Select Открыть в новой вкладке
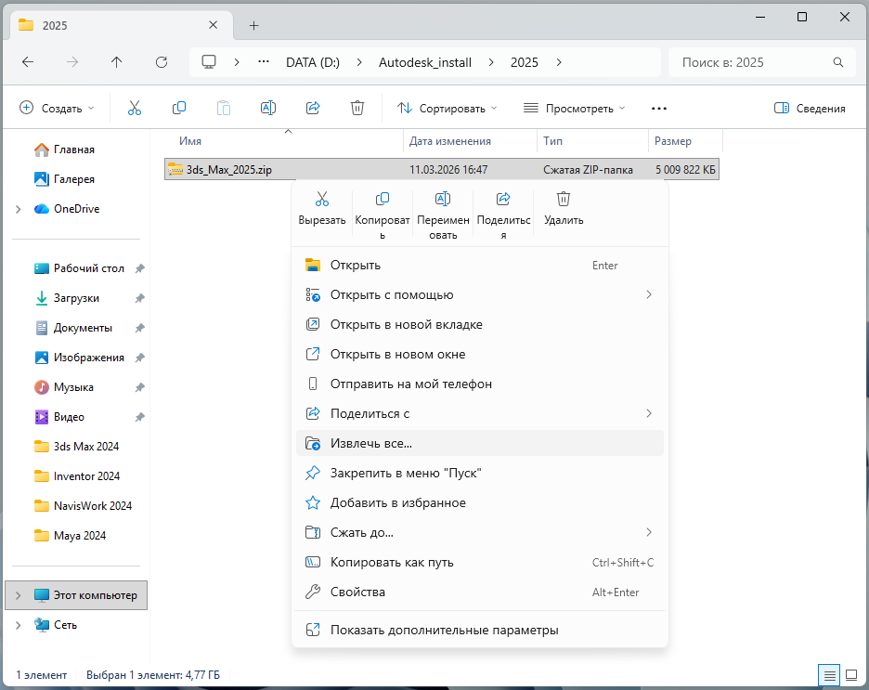869x690 pixels. 480,325
